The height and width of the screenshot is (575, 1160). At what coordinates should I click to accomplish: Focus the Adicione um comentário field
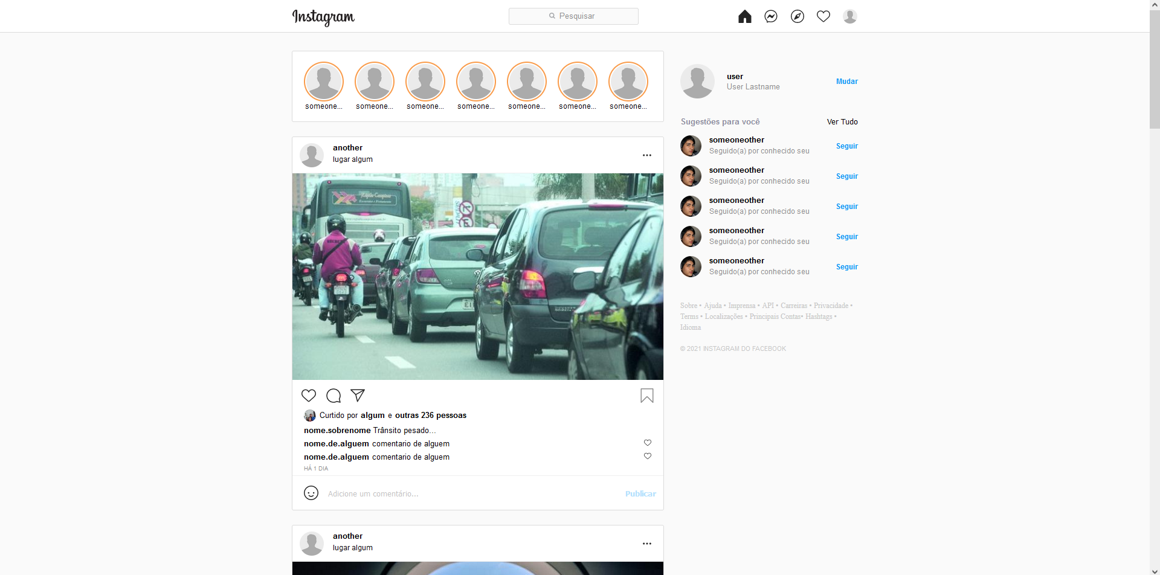tap(471, 493)
